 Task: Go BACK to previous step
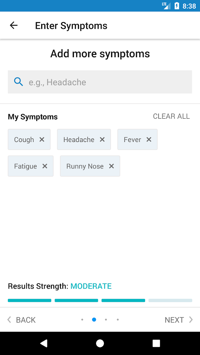21,320
